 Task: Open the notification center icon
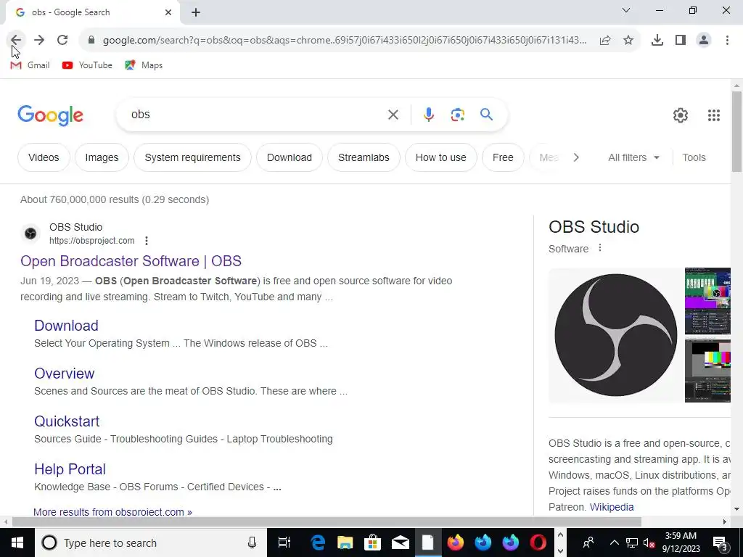pyautogui.click(x=720, y=542)
